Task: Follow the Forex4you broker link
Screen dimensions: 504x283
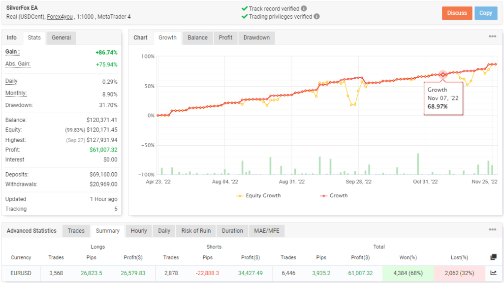Action: [61, 16]
